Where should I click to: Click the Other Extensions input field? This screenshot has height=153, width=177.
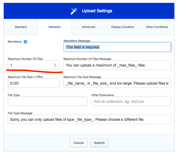click(131, 101)
